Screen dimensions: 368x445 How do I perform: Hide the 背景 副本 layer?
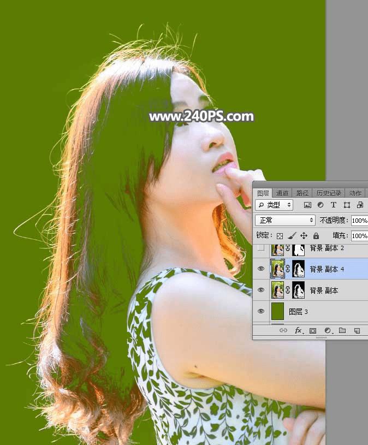[x=261, y=290]
